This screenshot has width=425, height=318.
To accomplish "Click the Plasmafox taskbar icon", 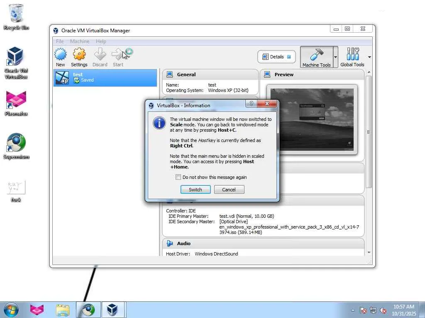I will click(37, 310).
